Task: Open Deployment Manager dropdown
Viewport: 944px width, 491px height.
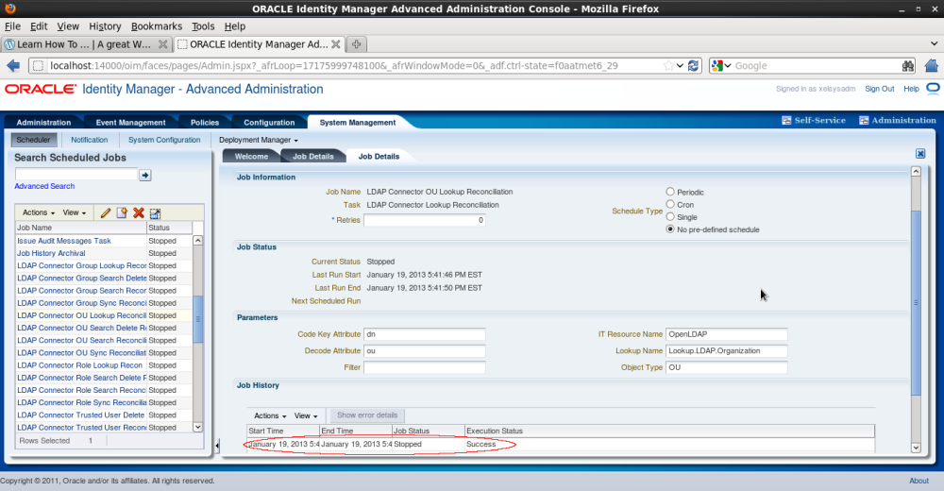Action: click(259, 140)
